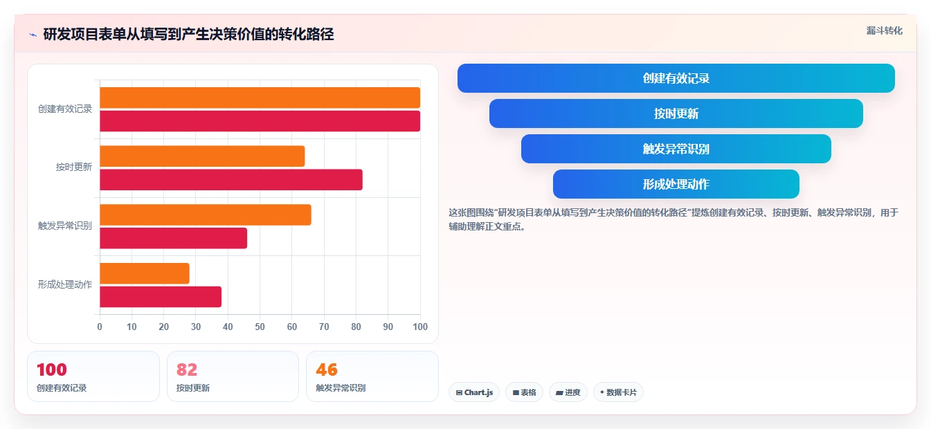Viewport: 931px width, 429px height.
Task: Select the 按时更新 funnel stage
Action: pyautogui.click(x=676, y=113)
